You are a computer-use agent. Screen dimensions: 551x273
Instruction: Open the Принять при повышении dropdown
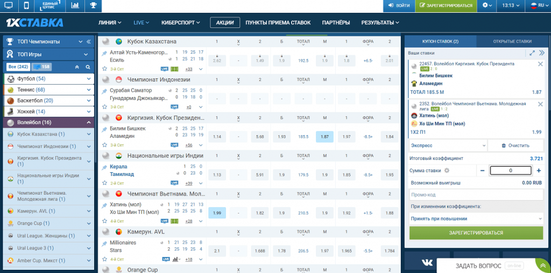(x=476, y=219)
